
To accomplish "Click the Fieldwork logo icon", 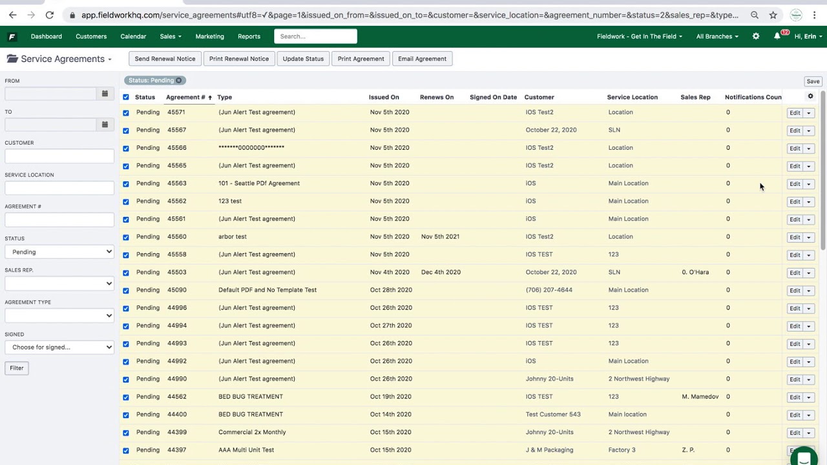I will point(12,37).
